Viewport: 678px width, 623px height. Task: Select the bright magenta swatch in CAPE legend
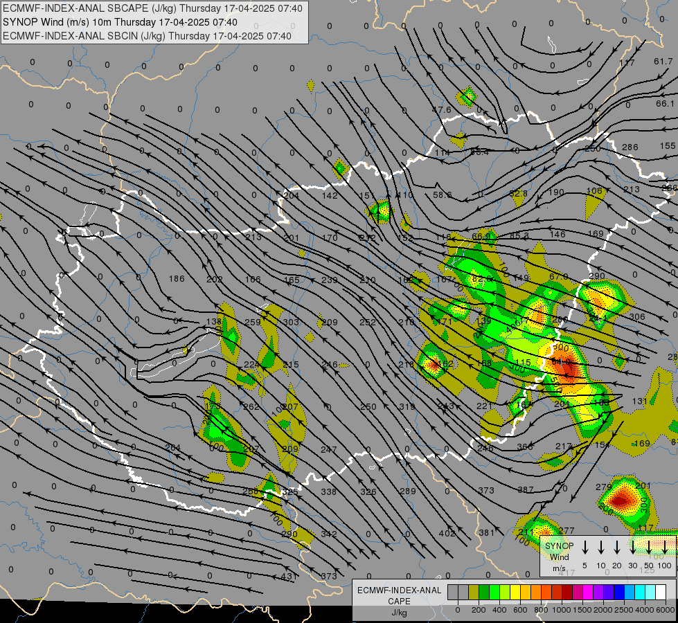click(x=588, y=593)
